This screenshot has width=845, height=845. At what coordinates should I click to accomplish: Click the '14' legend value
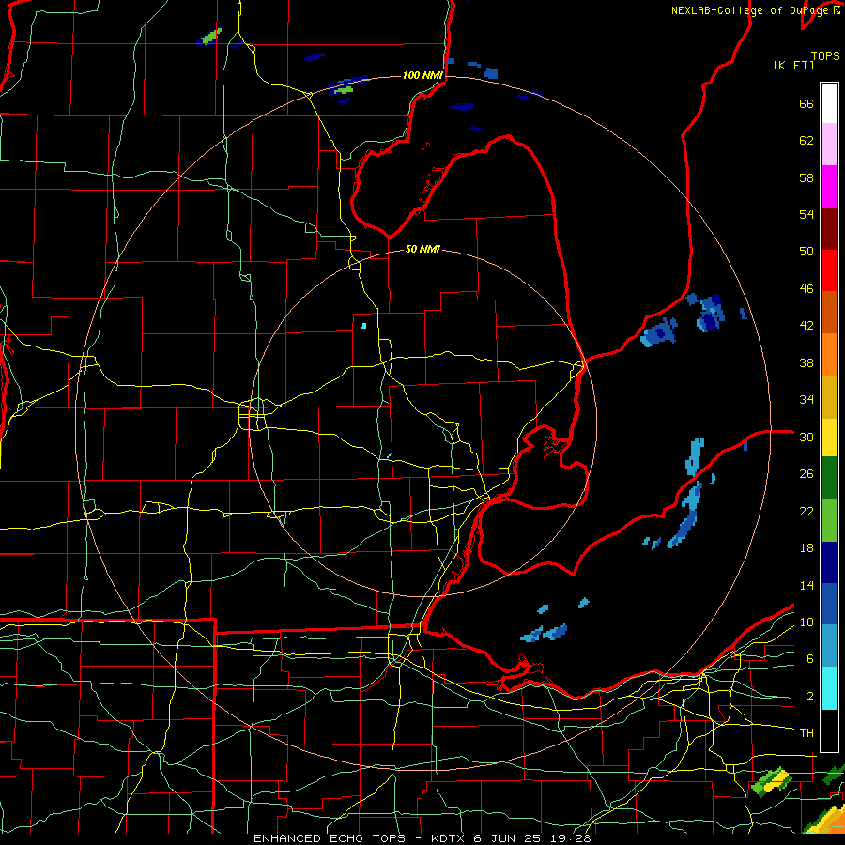[807, 585]
